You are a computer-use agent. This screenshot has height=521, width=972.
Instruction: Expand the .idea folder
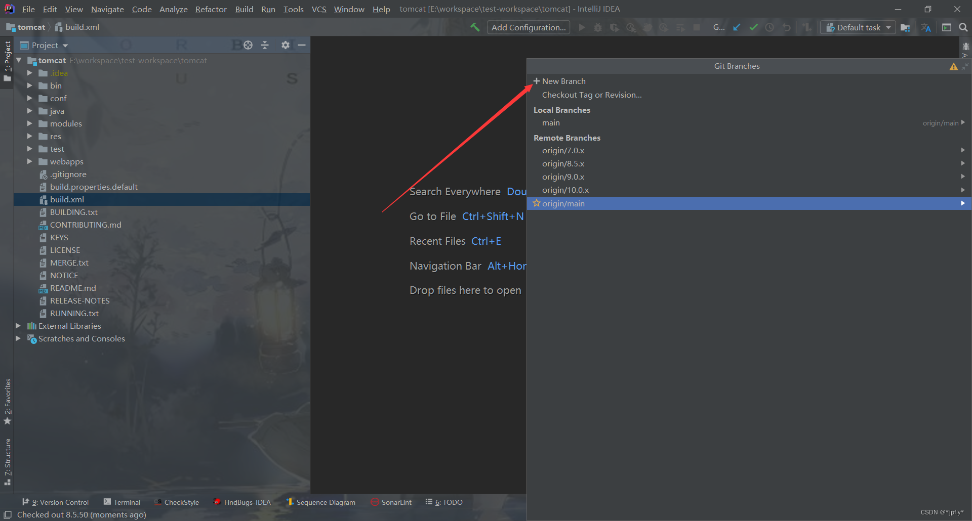(x=29, y=73)
